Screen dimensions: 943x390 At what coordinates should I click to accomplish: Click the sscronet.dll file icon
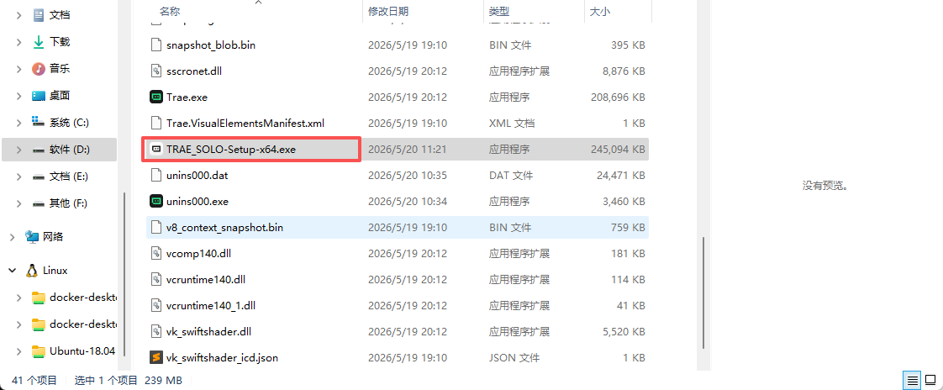(x=156, y=71)
